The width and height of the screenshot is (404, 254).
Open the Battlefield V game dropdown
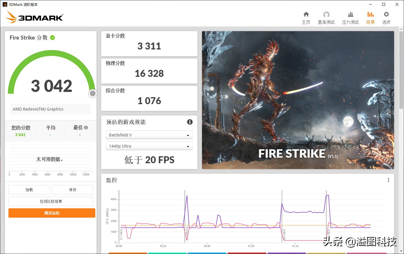[149, 135]
